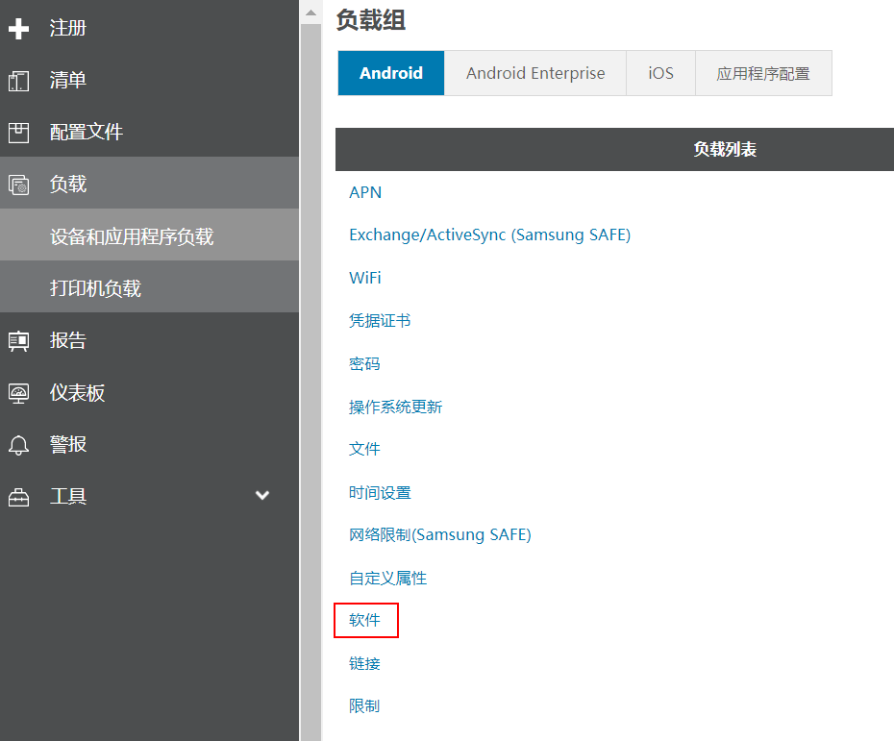Click the 负载 payload icon in sidebar
Screen dimensions: 894x741
(x=19, y=185)
